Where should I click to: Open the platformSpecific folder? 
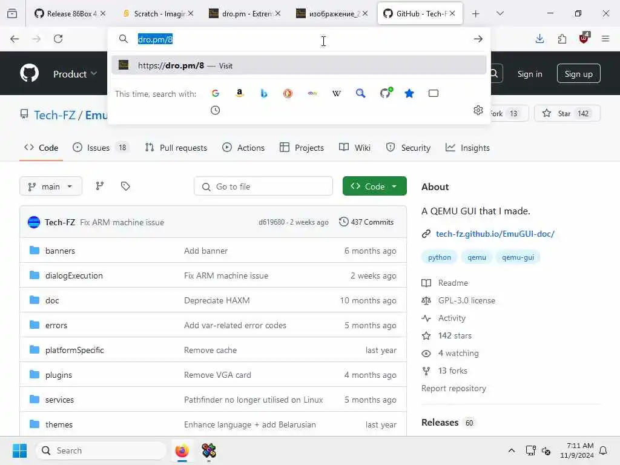point(74,350)
